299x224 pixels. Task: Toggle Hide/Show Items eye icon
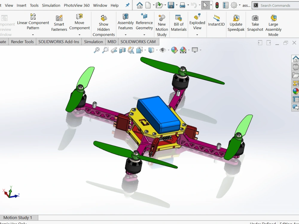[x=163, y=50]
